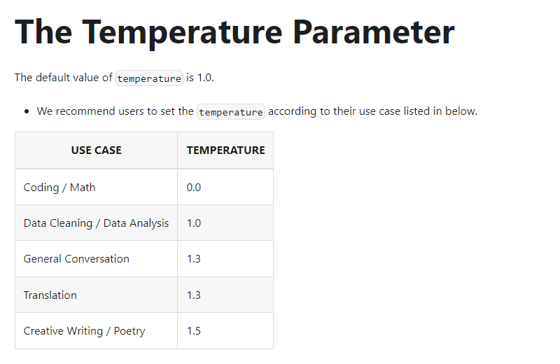Click the word Parameter in the title

click(374, 32)
